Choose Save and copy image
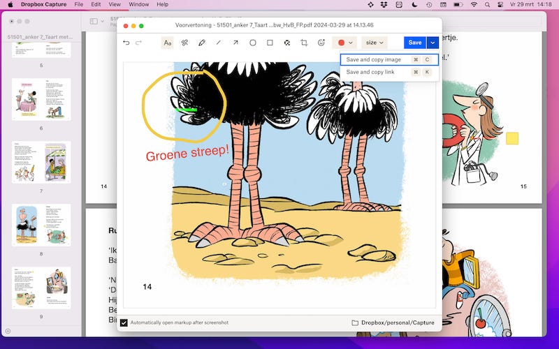The height and width of the screenshot is (349, 559). (389, 59)
